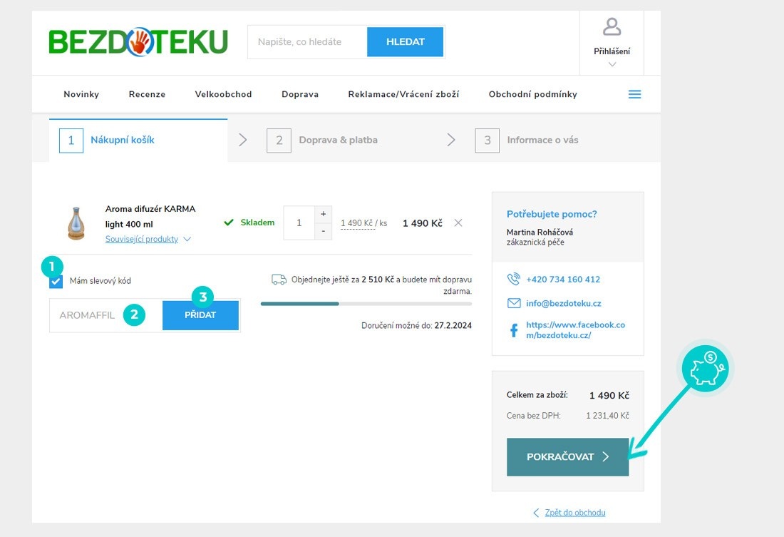Open Reklamace/Vrácení zboží menu item
This screenshot has width=784, height=537.
[403, 94]
